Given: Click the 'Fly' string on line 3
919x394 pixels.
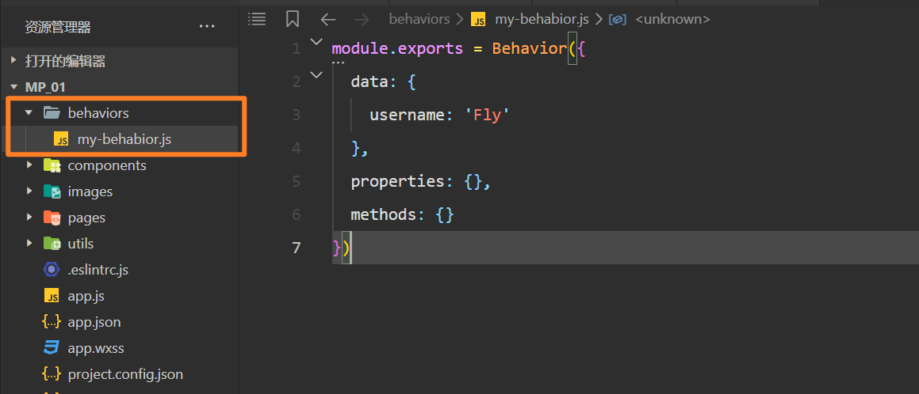Looking at the screenshot, I should 488,115.
